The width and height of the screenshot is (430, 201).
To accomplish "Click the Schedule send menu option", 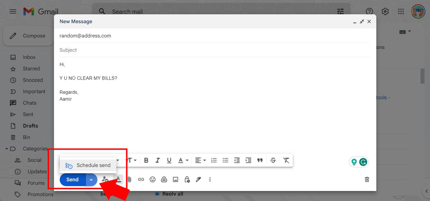I will (88, 165).
